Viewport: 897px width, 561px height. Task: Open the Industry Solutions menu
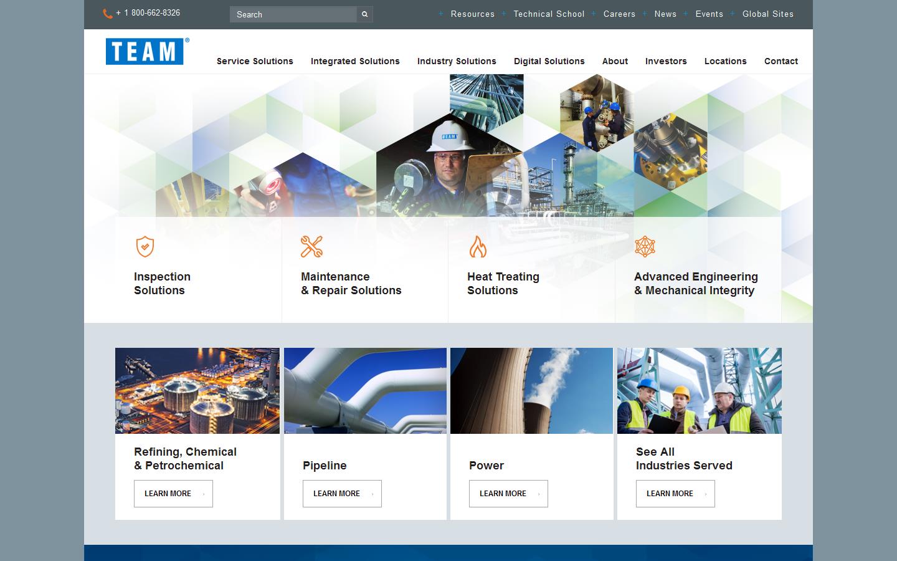(x=456, y=61)
